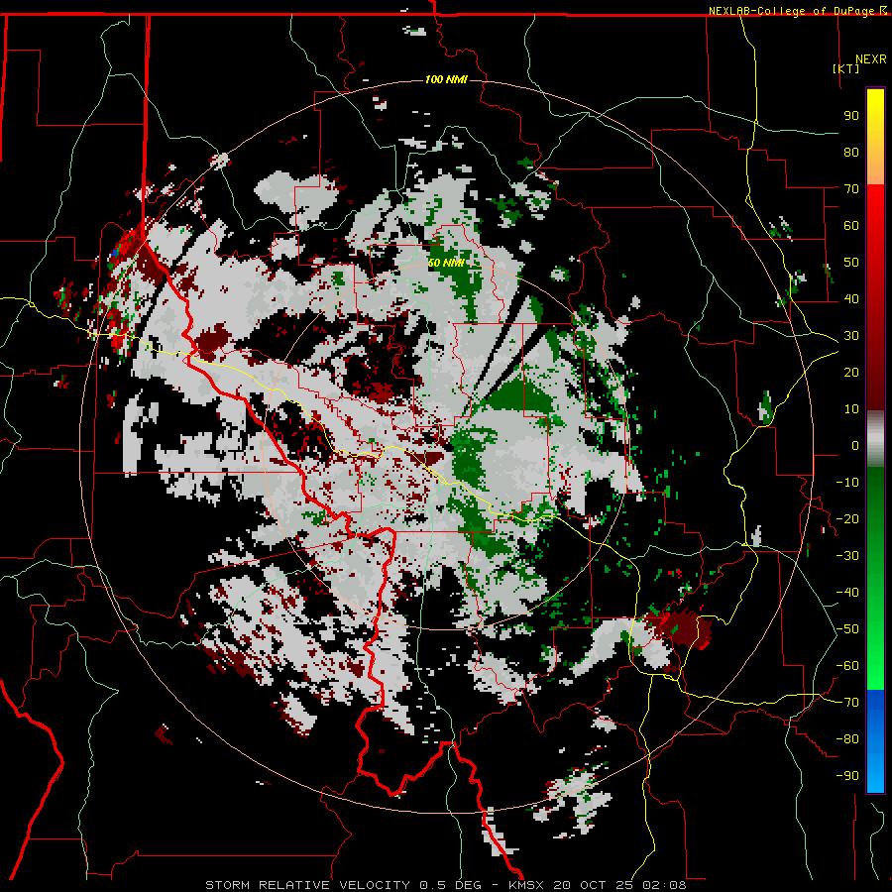Image resolution: width=892 pixels, height=892 pixels.
Task: Click the 60 value on velocity scale
Action: tap(851, 226)
